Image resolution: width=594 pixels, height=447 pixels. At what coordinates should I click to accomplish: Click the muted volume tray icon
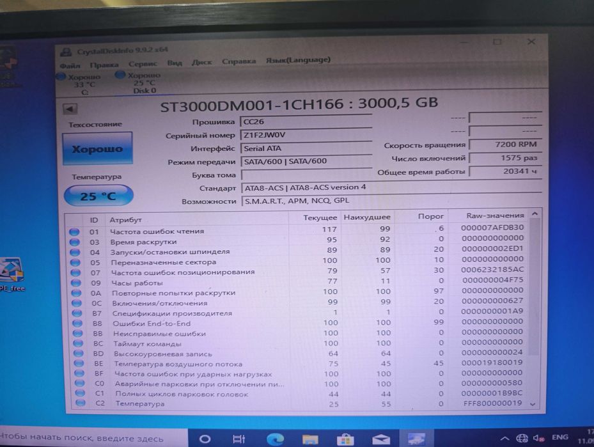pos(538,438)
